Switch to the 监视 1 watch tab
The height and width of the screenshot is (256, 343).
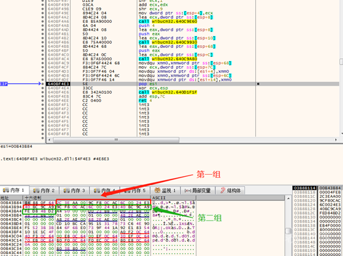coord(165,191)
